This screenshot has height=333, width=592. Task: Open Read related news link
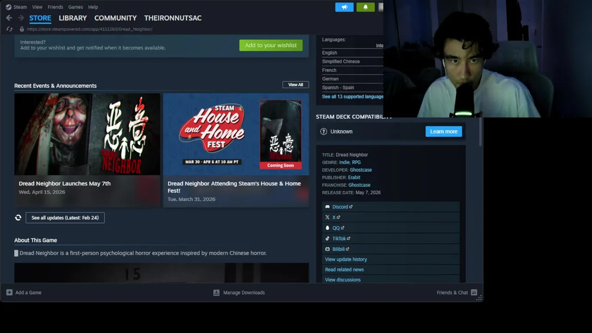tap(344, 270)
